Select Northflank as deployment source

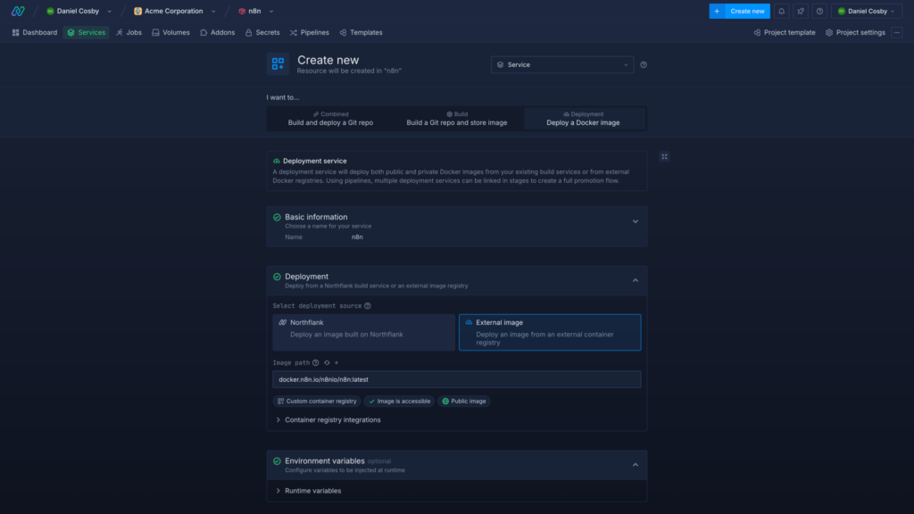click(x=363, y=332)
